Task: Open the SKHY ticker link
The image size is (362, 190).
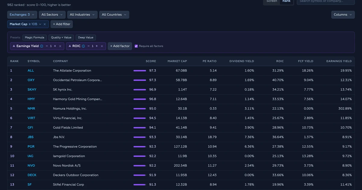Action: pyautogui.click(x=32, y=90)
